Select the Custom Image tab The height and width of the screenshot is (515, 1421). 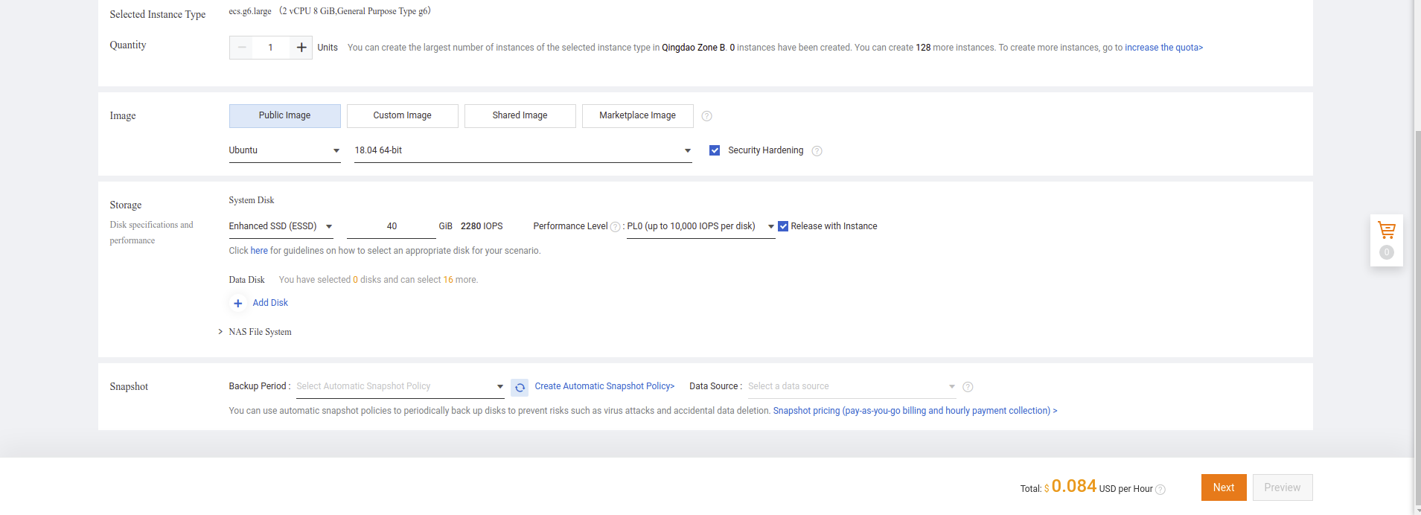click(403, 115)
